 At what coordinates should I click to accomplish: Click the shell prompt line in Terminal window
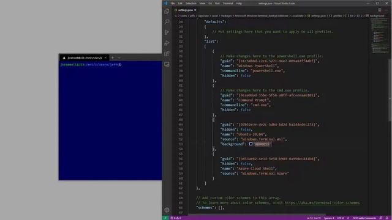click(x=91, y=65)
